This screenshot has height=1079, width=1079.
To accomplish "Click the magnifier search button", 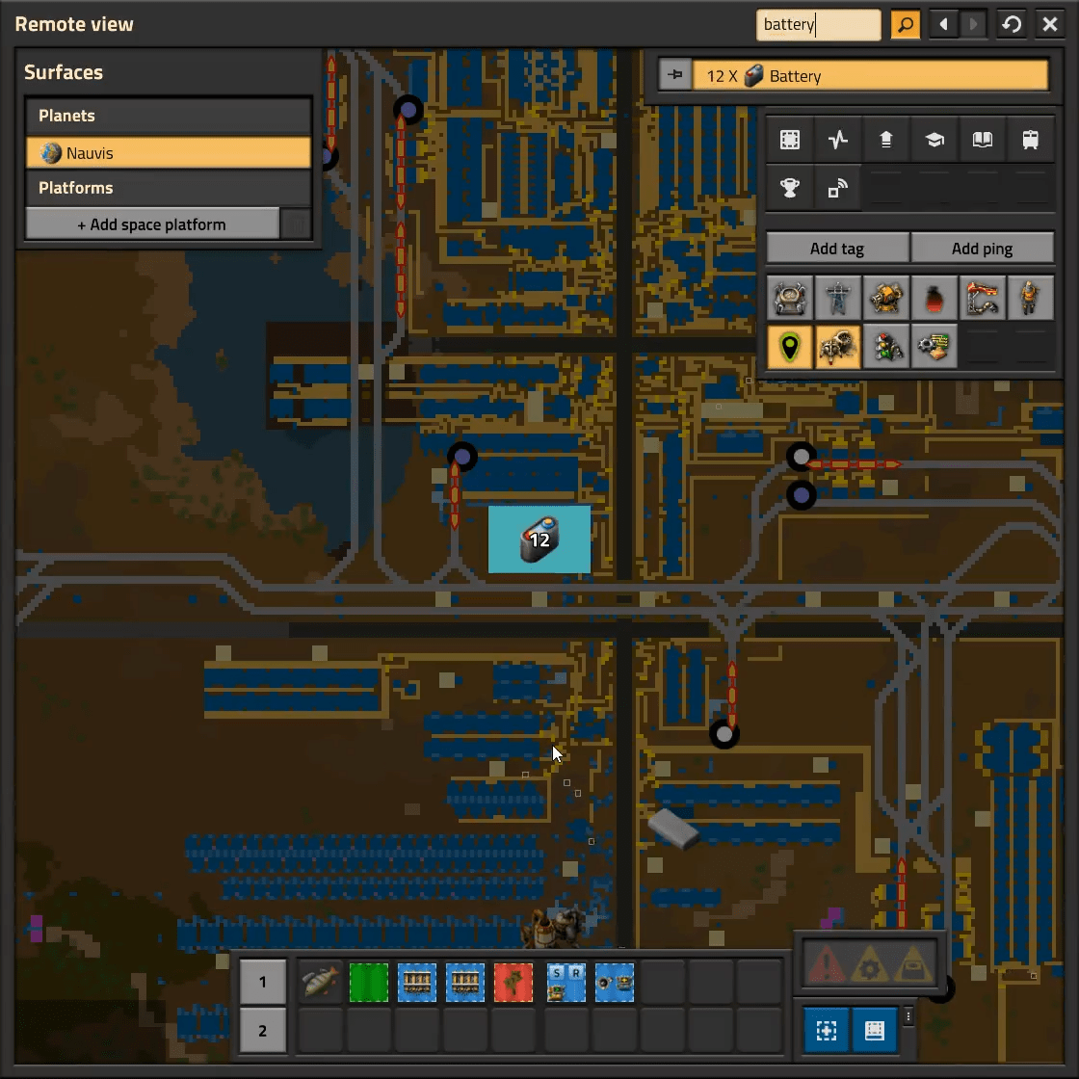I will (905, 25).
